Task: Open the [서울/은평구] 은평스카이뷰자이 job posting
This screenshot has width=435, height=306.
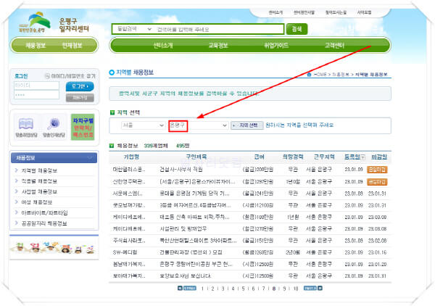Action: click(197, 182)
